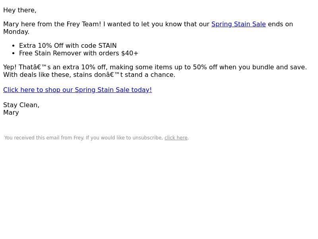
Task: Click 'stains don’t stand a chance' sentence
Action: tap(124, 75)
